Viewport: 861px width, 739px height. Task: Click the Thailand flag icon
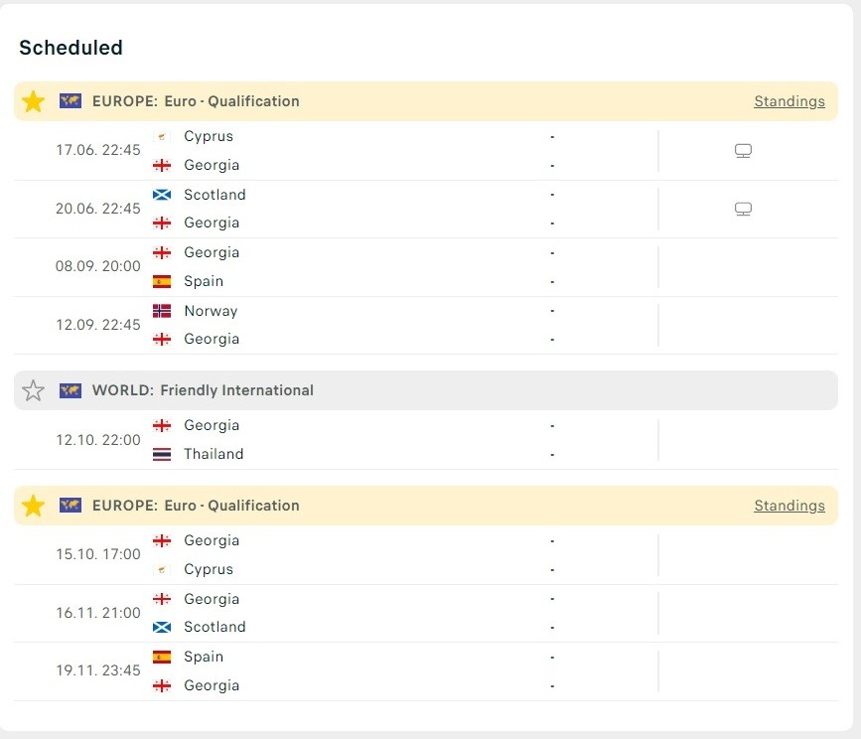point(162,454)
